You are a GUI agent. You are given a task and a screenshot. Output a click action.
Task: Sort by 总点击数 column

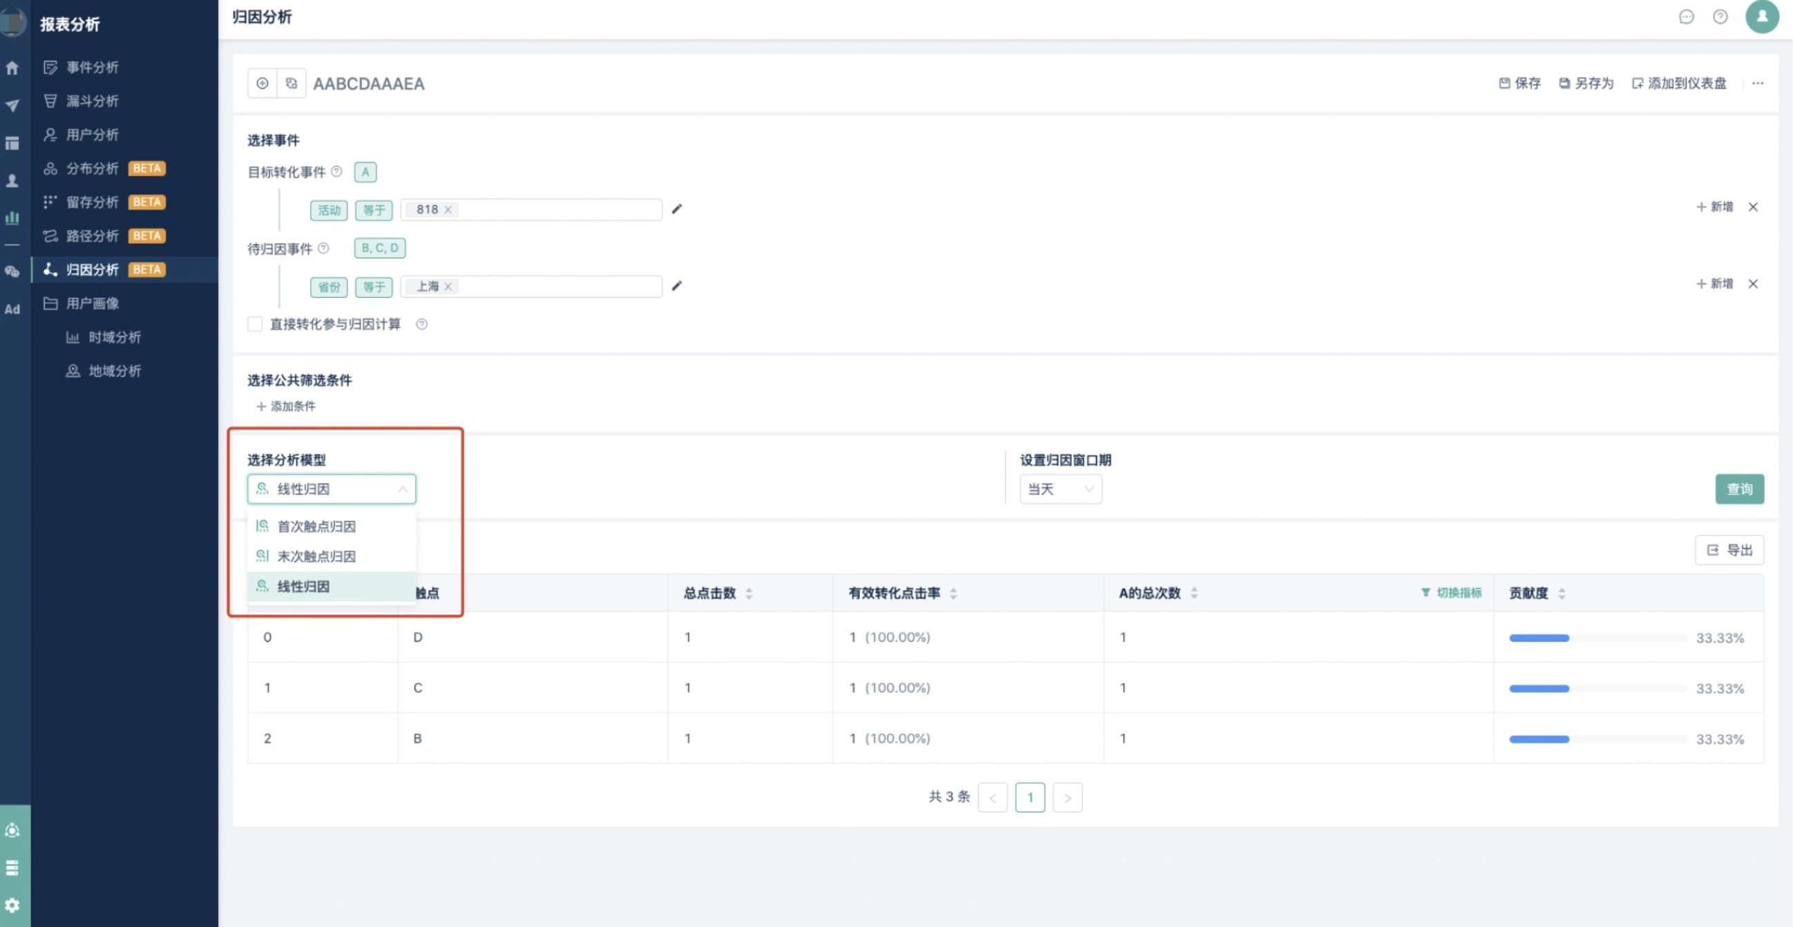(749, 593)
